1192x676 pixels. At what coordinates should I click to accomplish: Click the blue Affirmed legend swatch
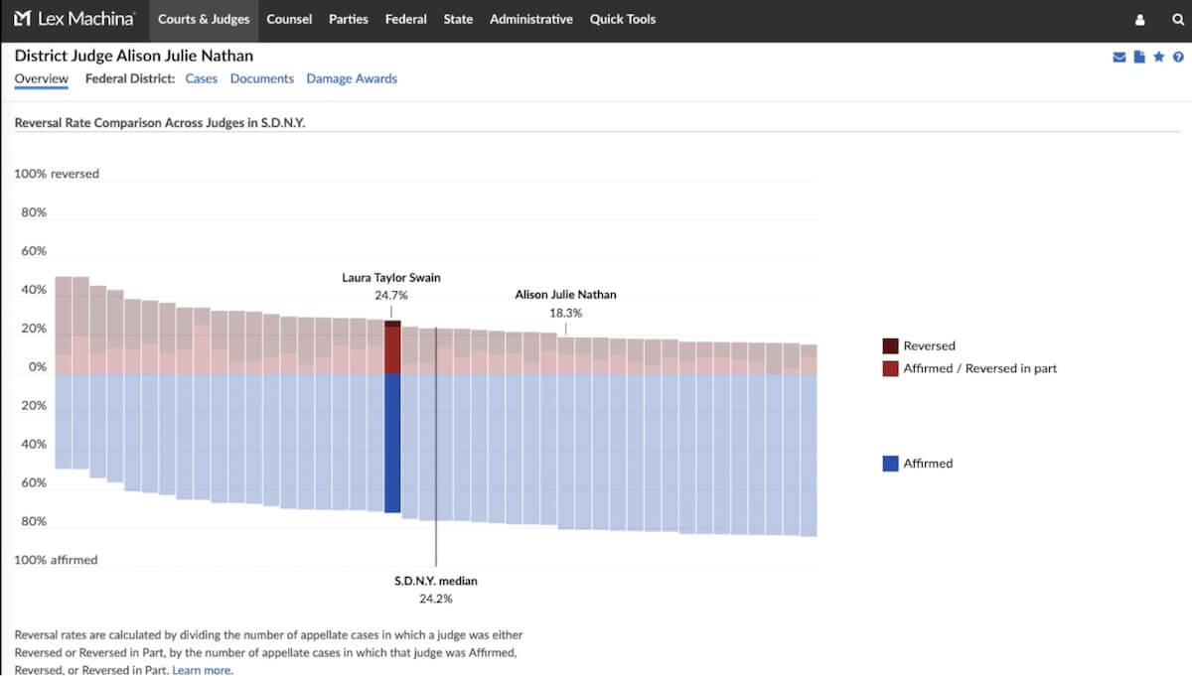pos(890,464)
